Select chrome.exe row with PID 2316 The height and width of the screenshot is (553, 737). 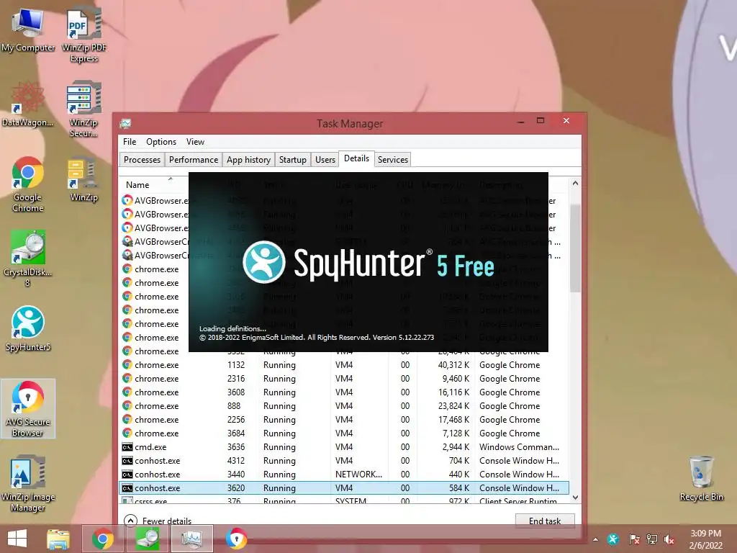344,379
